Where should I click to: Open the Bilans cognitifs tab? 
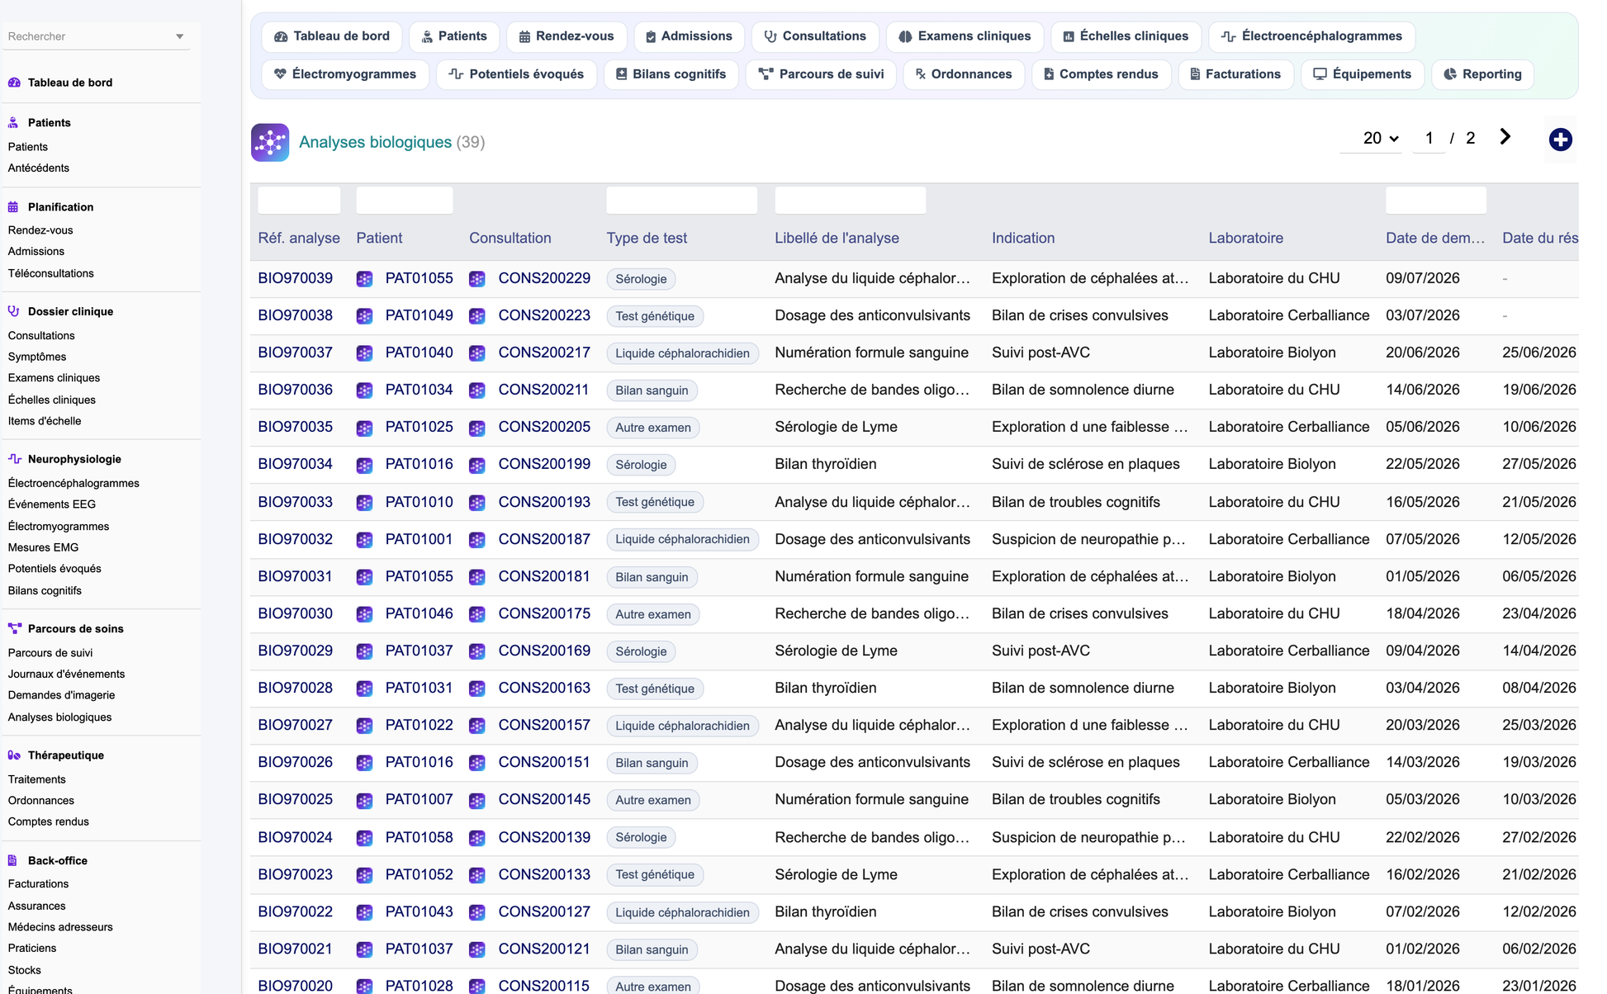671,74
